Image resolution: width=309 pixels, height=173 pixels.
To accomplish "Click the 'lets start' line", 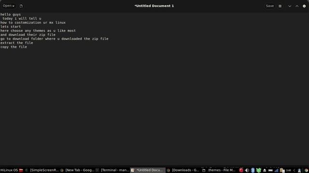I will click(x=11, y=26).
